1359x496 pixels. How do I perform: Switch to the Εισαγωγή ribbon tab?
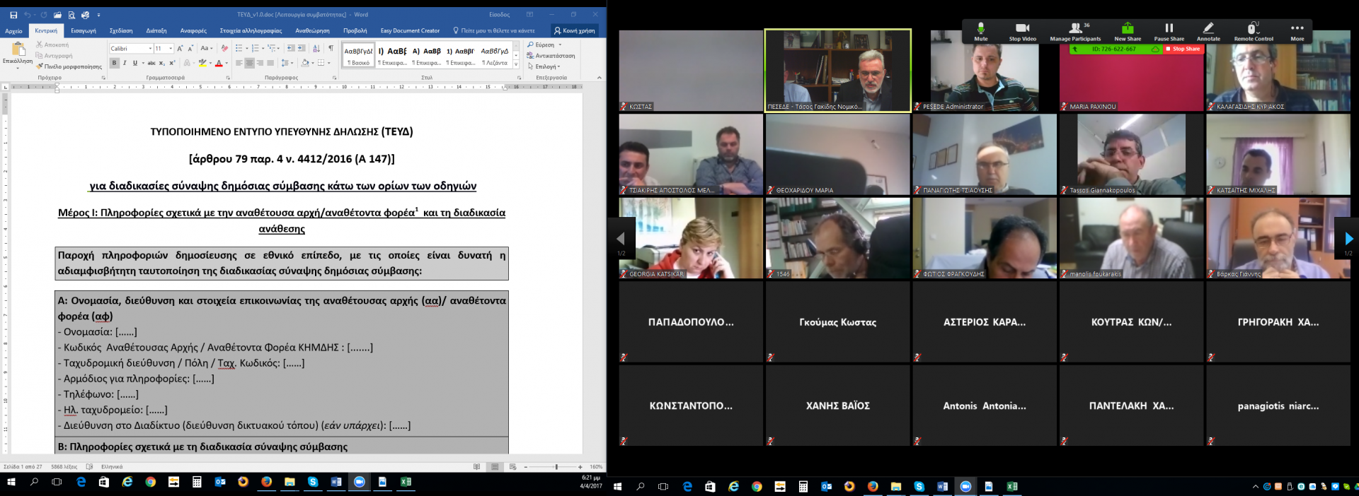click(84, 30)
